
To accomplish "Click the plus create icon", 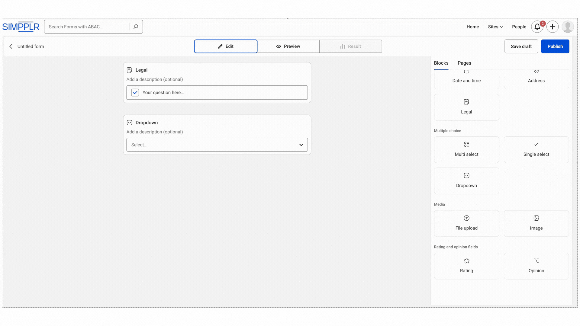I will click(x=552, y=27).
